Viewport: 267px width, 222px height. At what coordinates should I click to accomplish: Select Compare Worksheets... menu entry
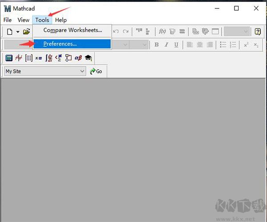pyautogui.click(x=72, y=30)
